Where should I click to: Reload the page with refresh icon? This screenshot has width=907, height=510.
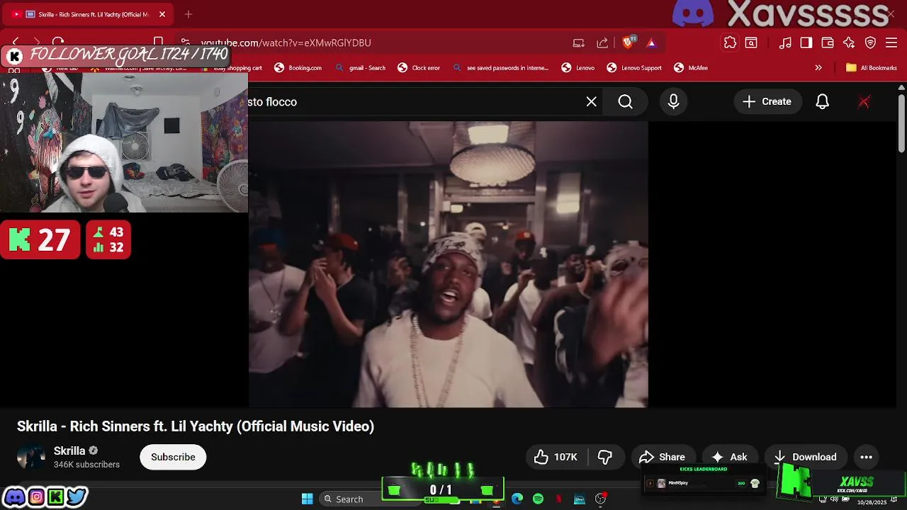point(58,42)
